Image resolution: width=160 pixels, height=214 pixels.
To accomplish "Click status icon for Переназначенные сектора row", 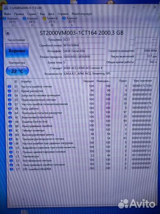I will [9, 100].
